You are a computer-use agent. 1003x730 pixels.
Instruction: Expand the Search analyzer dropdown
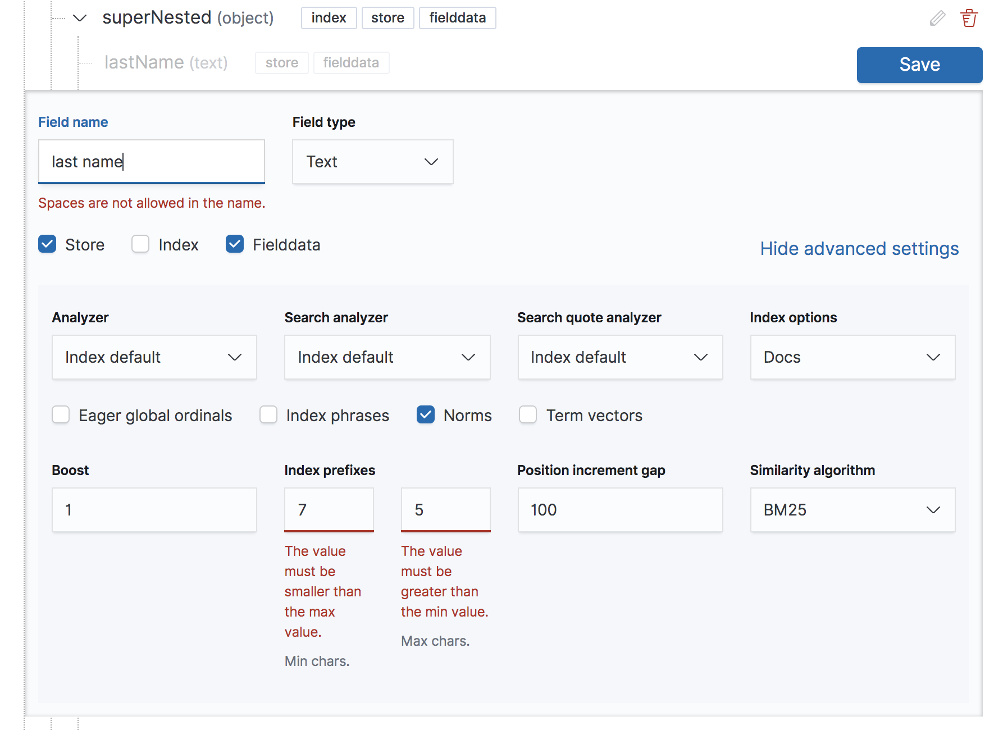(387, 357)
